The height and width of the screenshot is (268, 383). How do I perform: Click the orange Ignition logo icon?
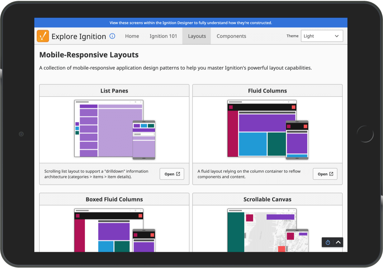click(x=43, y=36)
